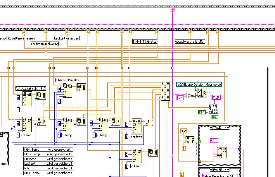
Task: Go to next case on TRUE selector
Action: point(228,128)
